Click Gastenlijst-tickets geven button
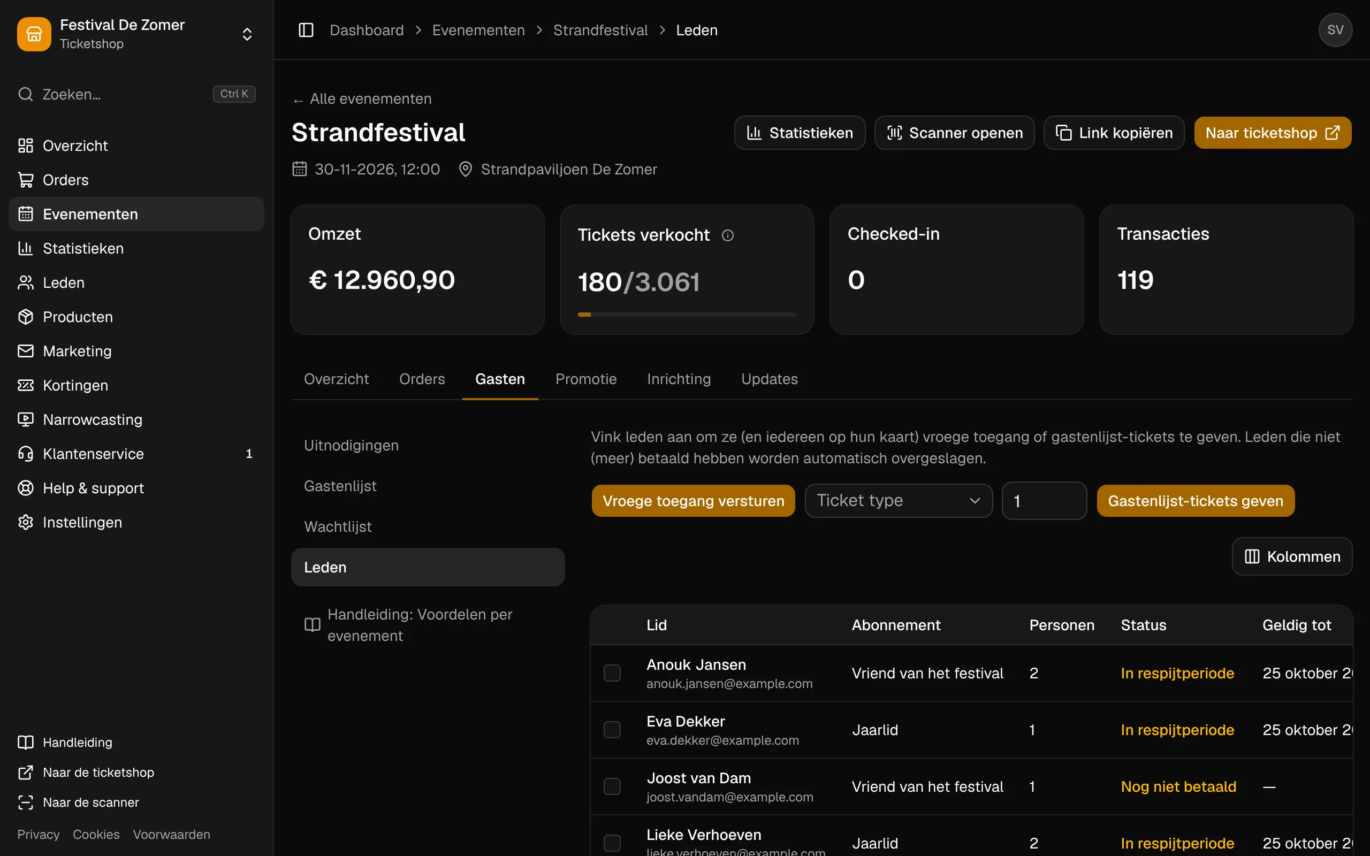The width and height of the screenshot is (1370, 856). [x=1195, y=501]
